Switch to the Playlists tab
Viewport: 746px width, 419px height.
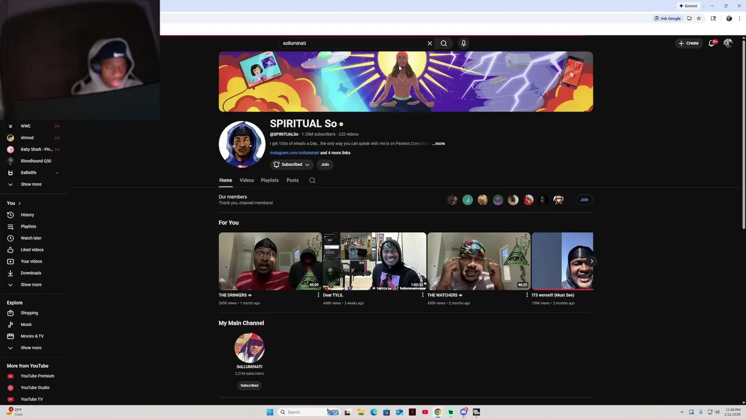pyautogui.click(x=270, y=180)
